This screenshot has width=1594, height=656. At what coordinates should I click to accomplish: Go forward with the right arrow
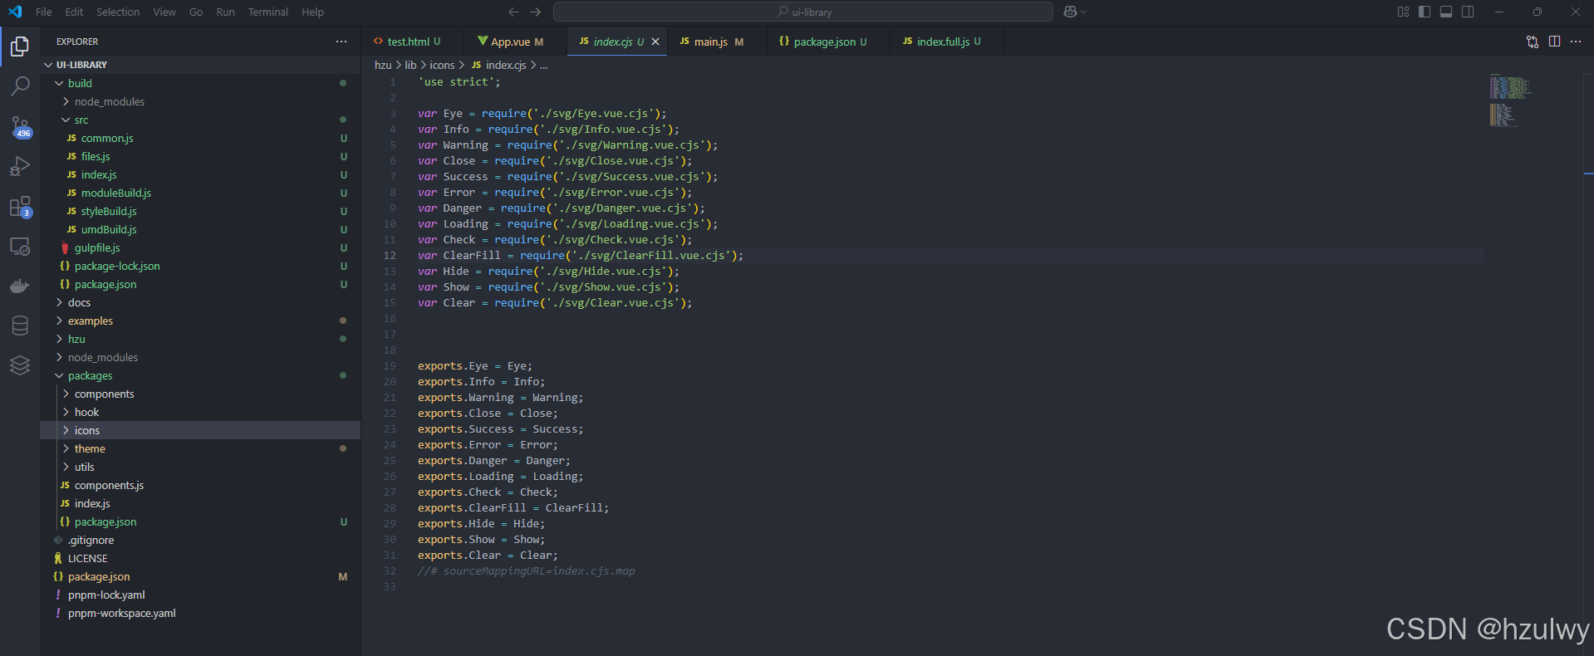[x=536, y=12]
